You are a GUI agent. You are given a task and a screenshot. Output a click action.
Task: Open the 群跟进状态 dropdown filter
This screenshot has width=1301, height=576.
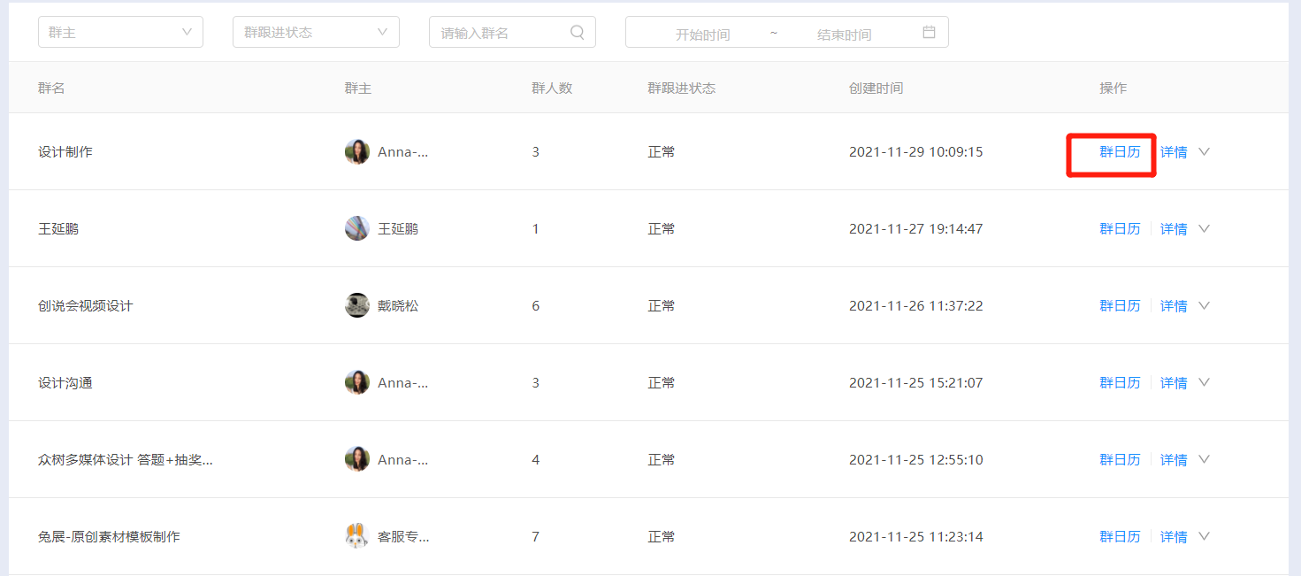coord(316,32)
